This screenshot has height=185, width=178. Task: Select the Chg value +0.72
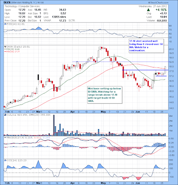tap(163, 13)
